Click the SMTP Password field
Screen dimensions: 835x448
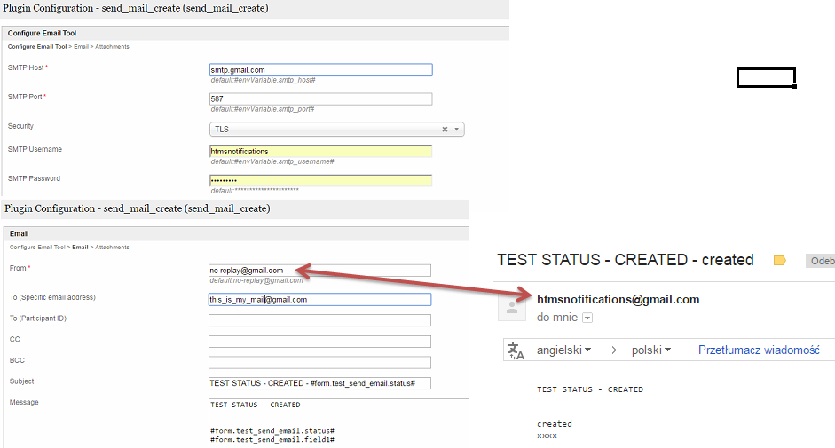click(x=319, y=181)
